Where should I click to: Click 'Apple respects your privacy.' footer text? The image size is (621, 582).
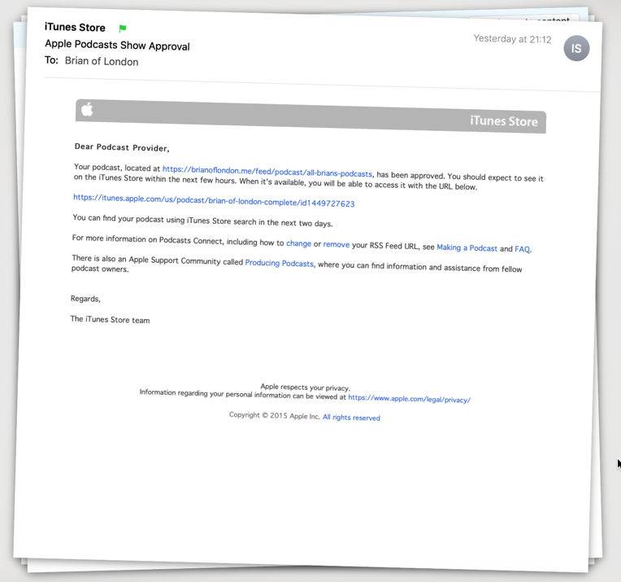coord(306,387)
